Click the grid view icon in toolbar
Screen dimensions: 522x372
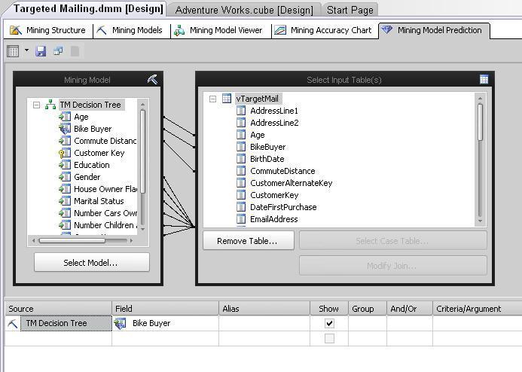[x=13, y=51]
